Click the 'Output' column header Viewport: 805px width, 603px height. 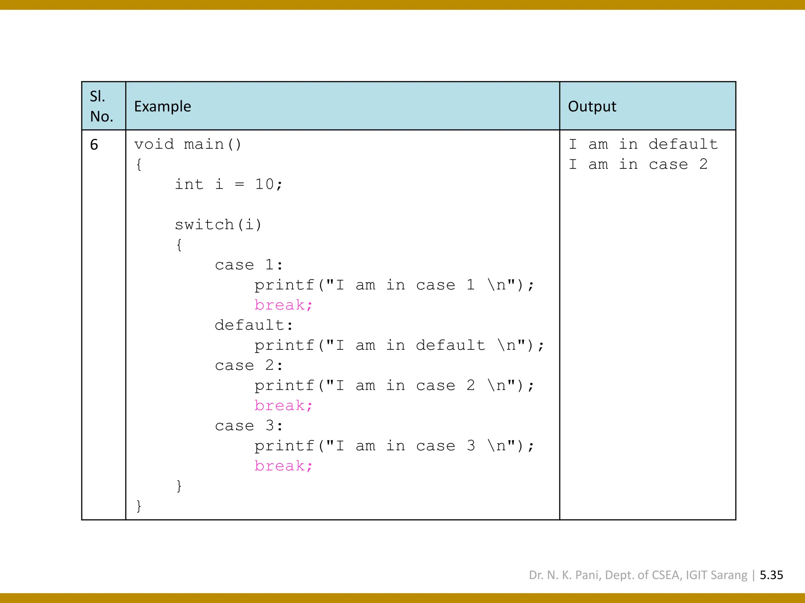(x=647, y=106)
